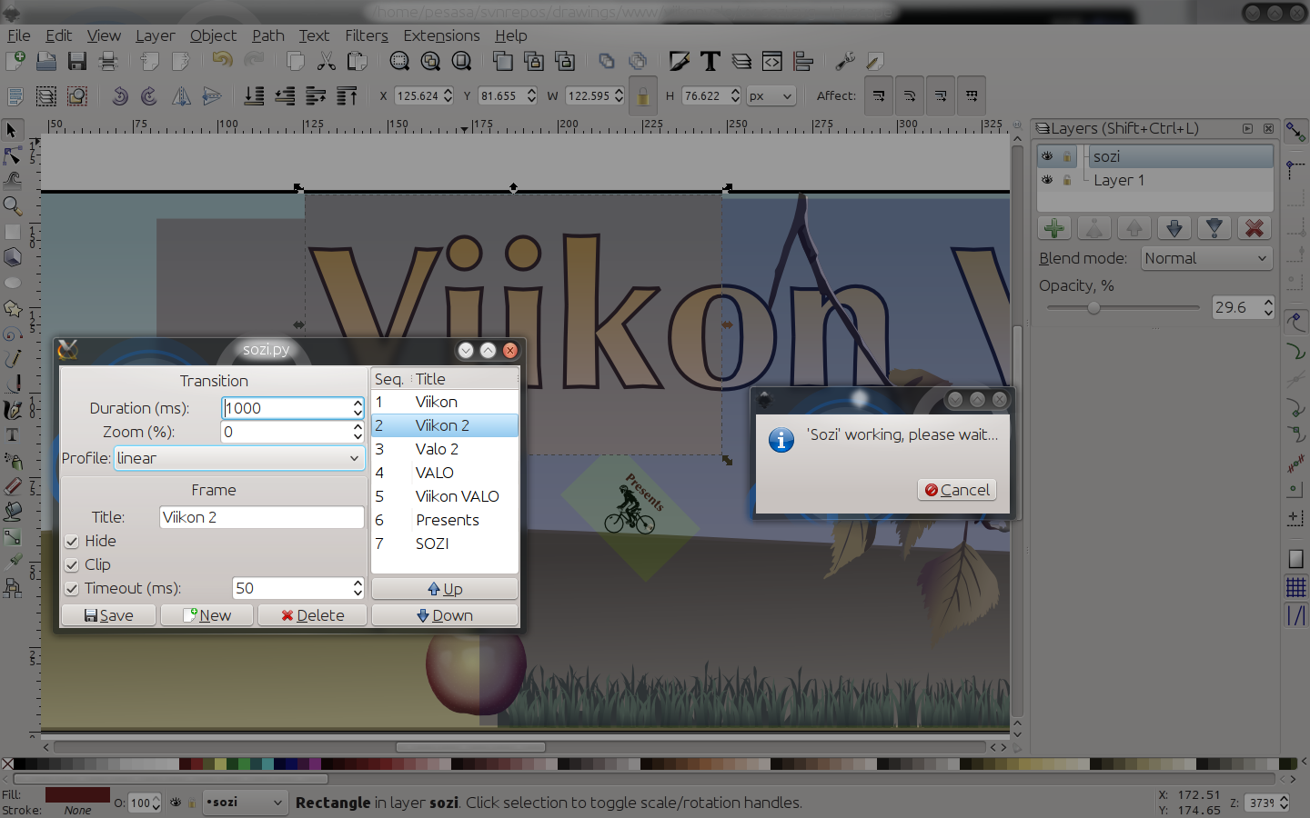Viewport: 1310px width, 818px height.
Task: Rotate selection 90 degrees counter-clockwise
Action: [x=119, y=95]
